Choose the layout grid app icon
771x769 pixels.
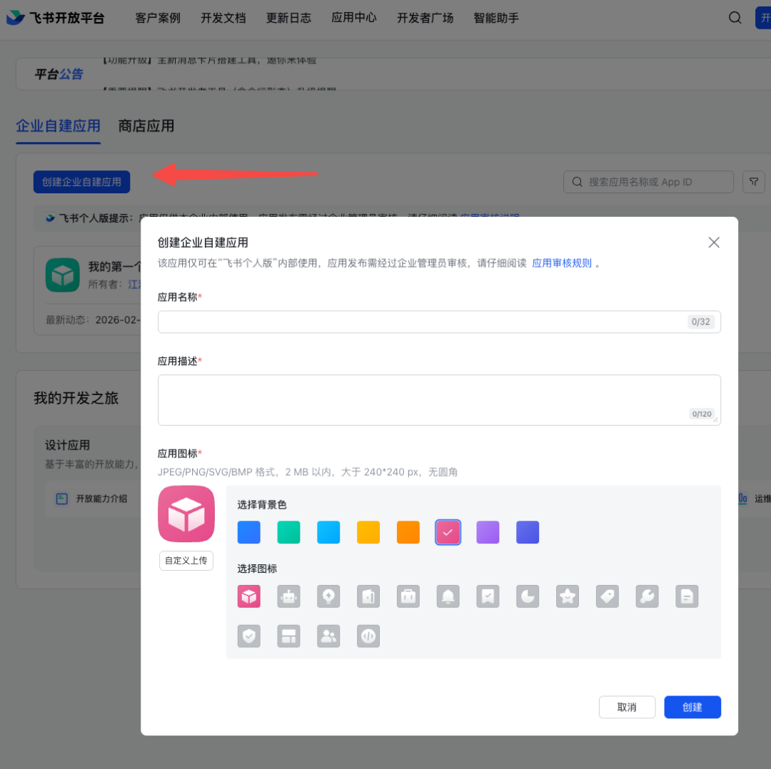(x=288, y=636)
